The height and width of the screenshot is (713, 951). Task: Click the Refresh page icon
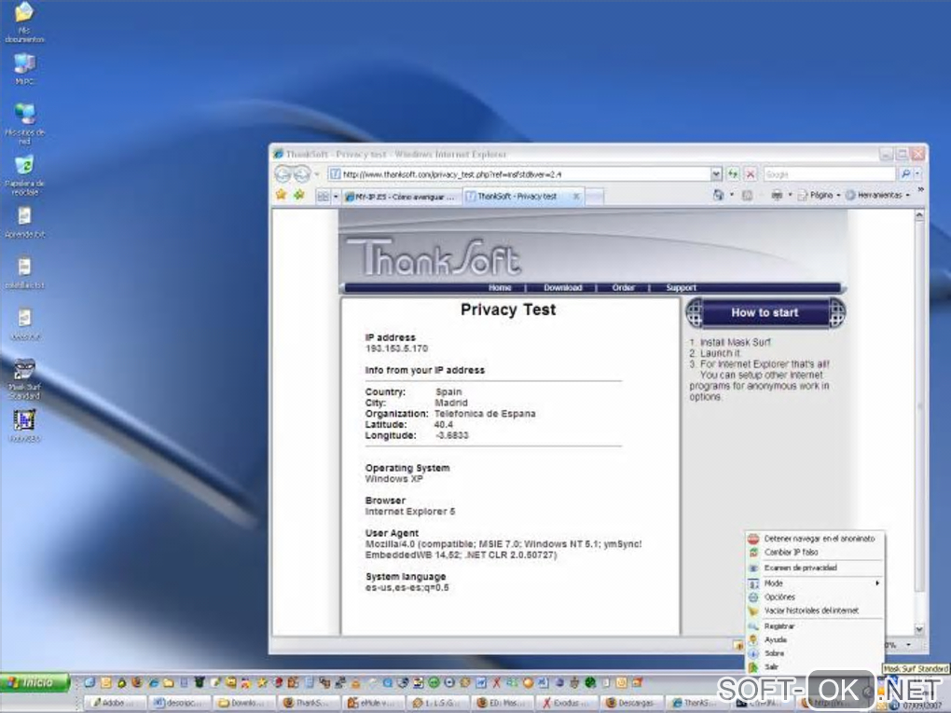[733, 174]
